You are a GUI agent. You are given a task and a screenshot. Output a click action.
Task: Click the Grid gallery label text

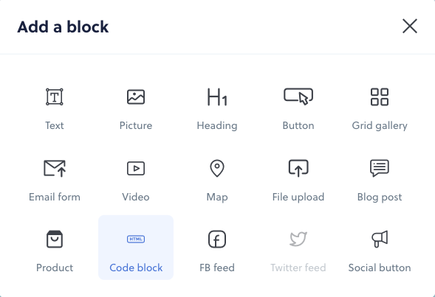click(x=380, y=126)
